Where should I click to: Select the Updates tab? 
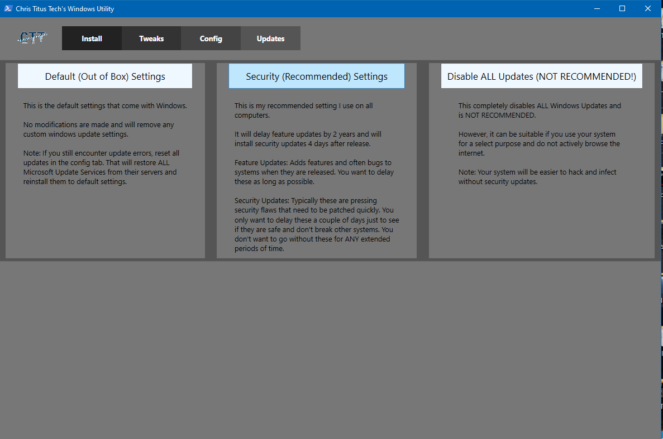click(270, 38)
